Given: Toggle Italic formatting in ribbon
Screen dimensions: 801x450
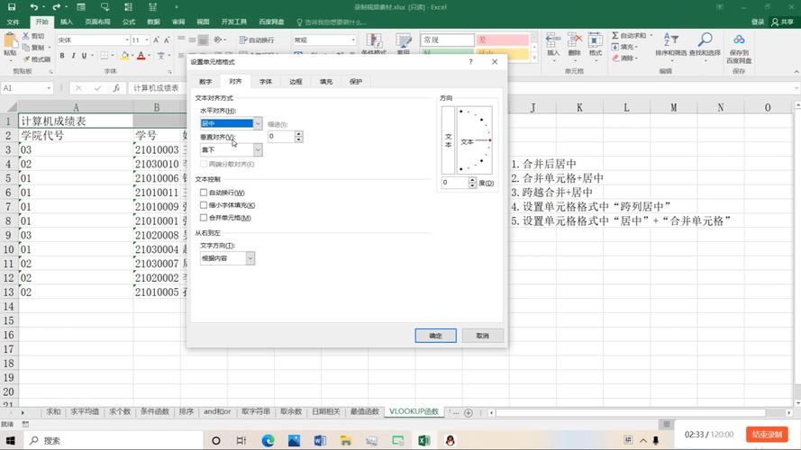Looking at the screenshot, I should pos(73,56).
